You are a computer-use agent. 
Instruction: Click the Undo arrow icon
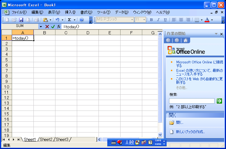pos(58,20)
